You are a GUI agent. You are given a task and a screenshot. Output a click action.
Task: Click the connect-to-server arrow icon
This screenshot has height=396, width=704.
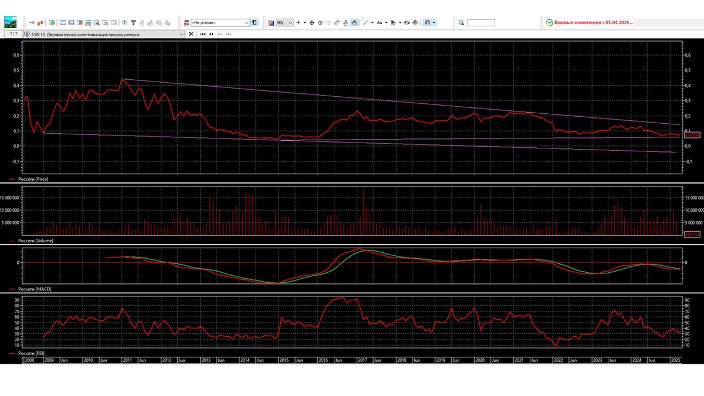click(32, 22)
